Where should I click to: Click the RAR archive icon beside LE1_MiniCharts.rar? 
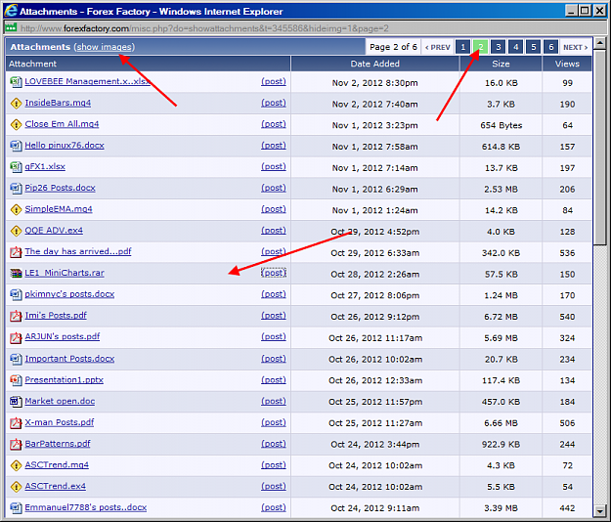16,273
